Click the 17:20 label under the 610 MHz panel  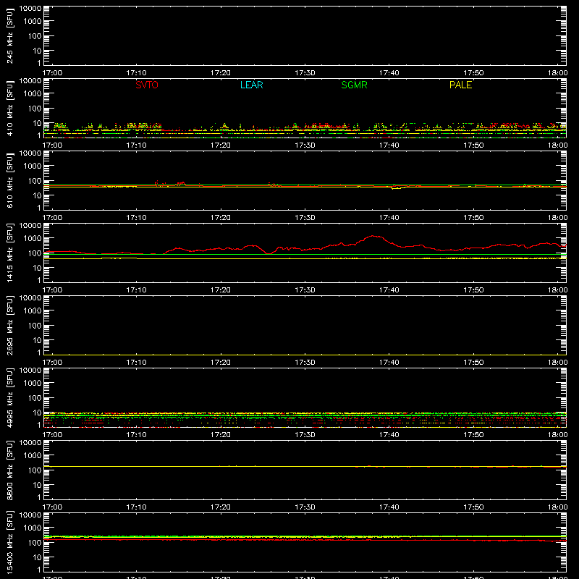(221, 218)
